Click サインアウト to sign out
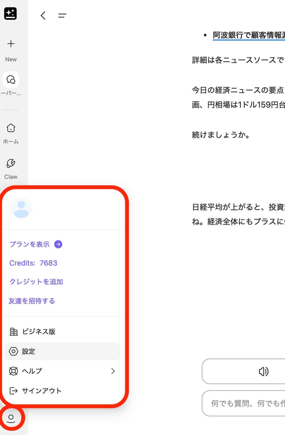Viewport: 285px width, 435px height. click(42, 391)
